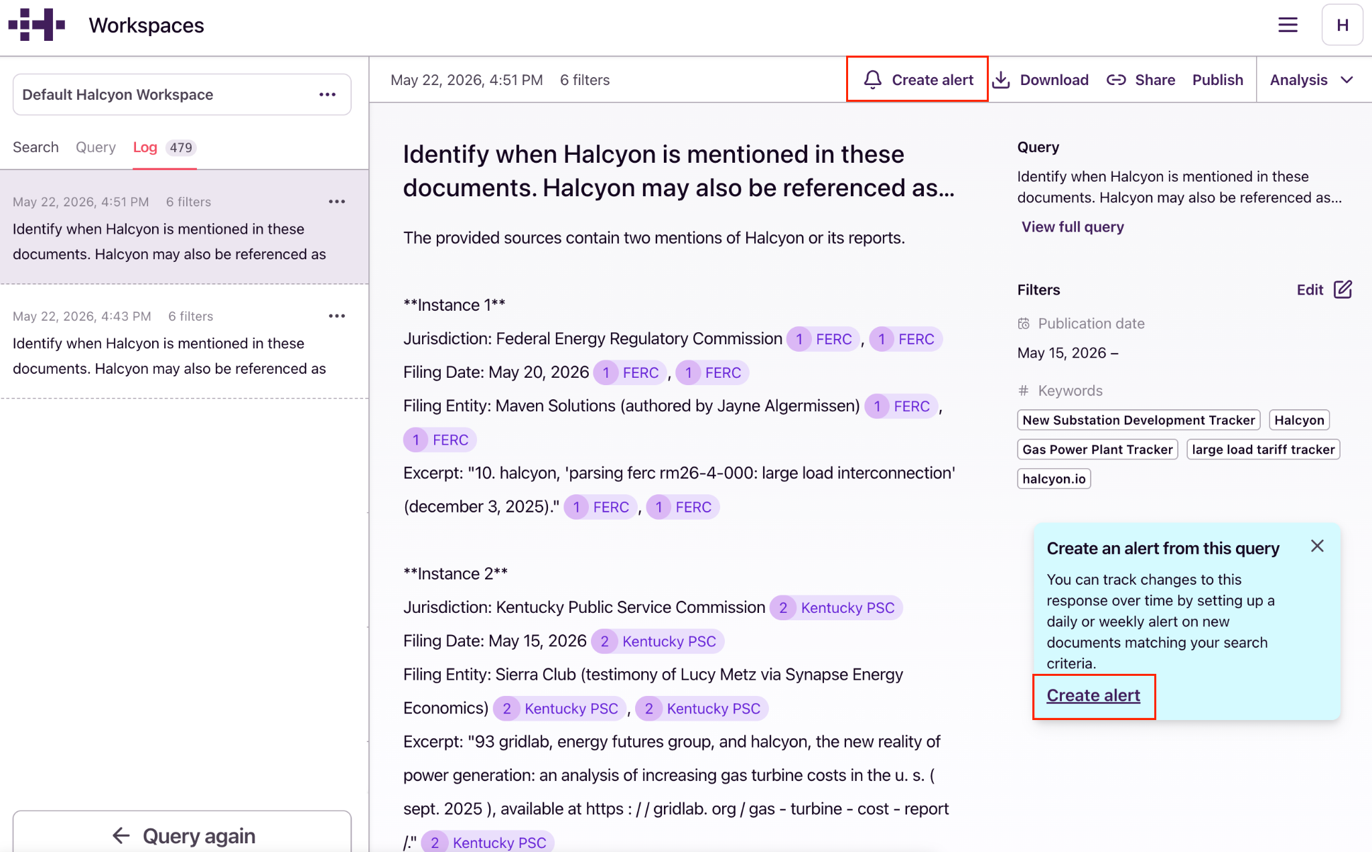This screenshot has height=852, width=1372.
Task: Switch to the Query tab
Action: tap(96, 147)
